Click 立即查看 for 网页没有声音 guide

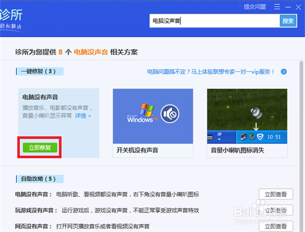276,226
